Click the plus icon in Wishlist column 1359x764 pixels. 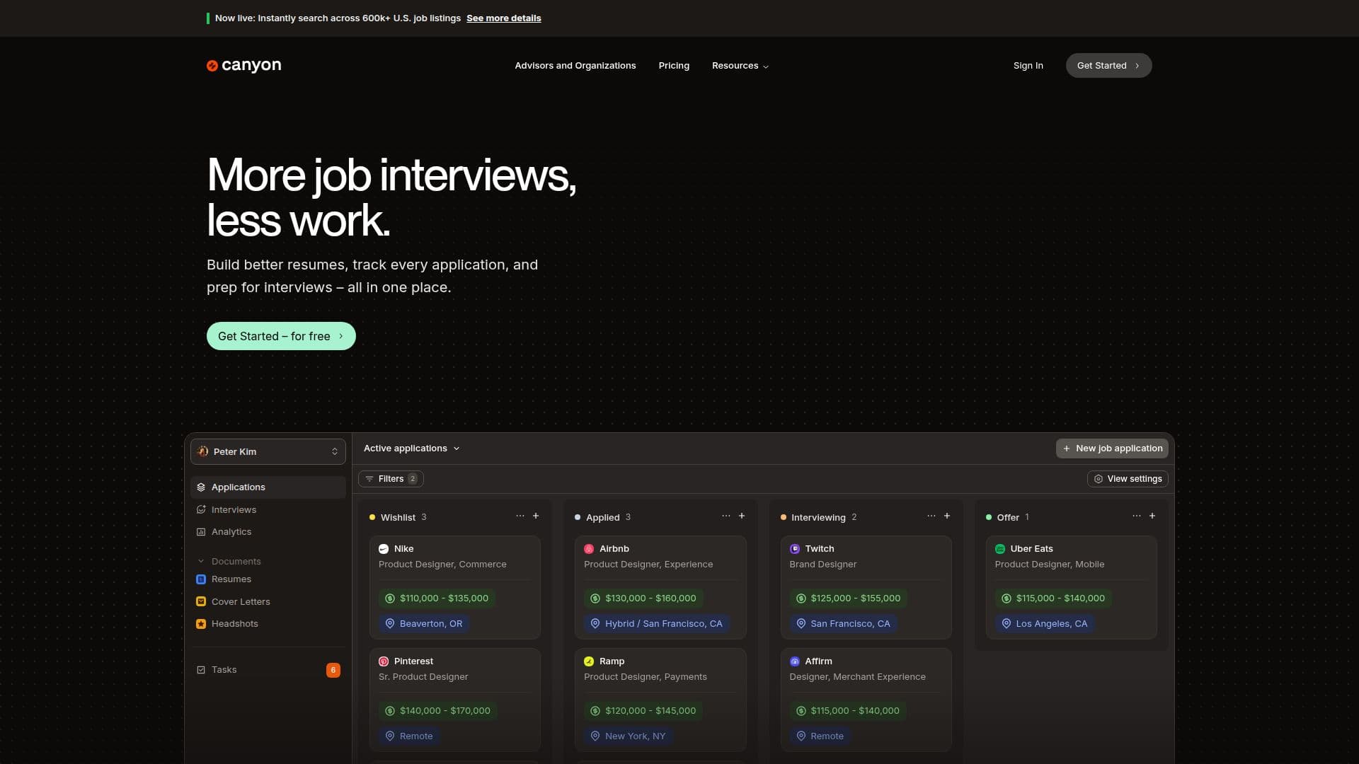click(536, 516)
